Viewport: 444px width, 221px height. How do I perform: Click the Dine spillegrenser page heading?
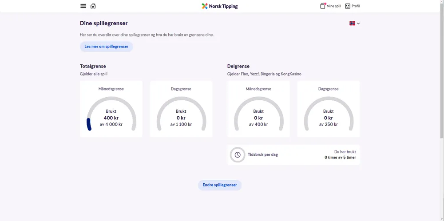click(x=103, y=24)
